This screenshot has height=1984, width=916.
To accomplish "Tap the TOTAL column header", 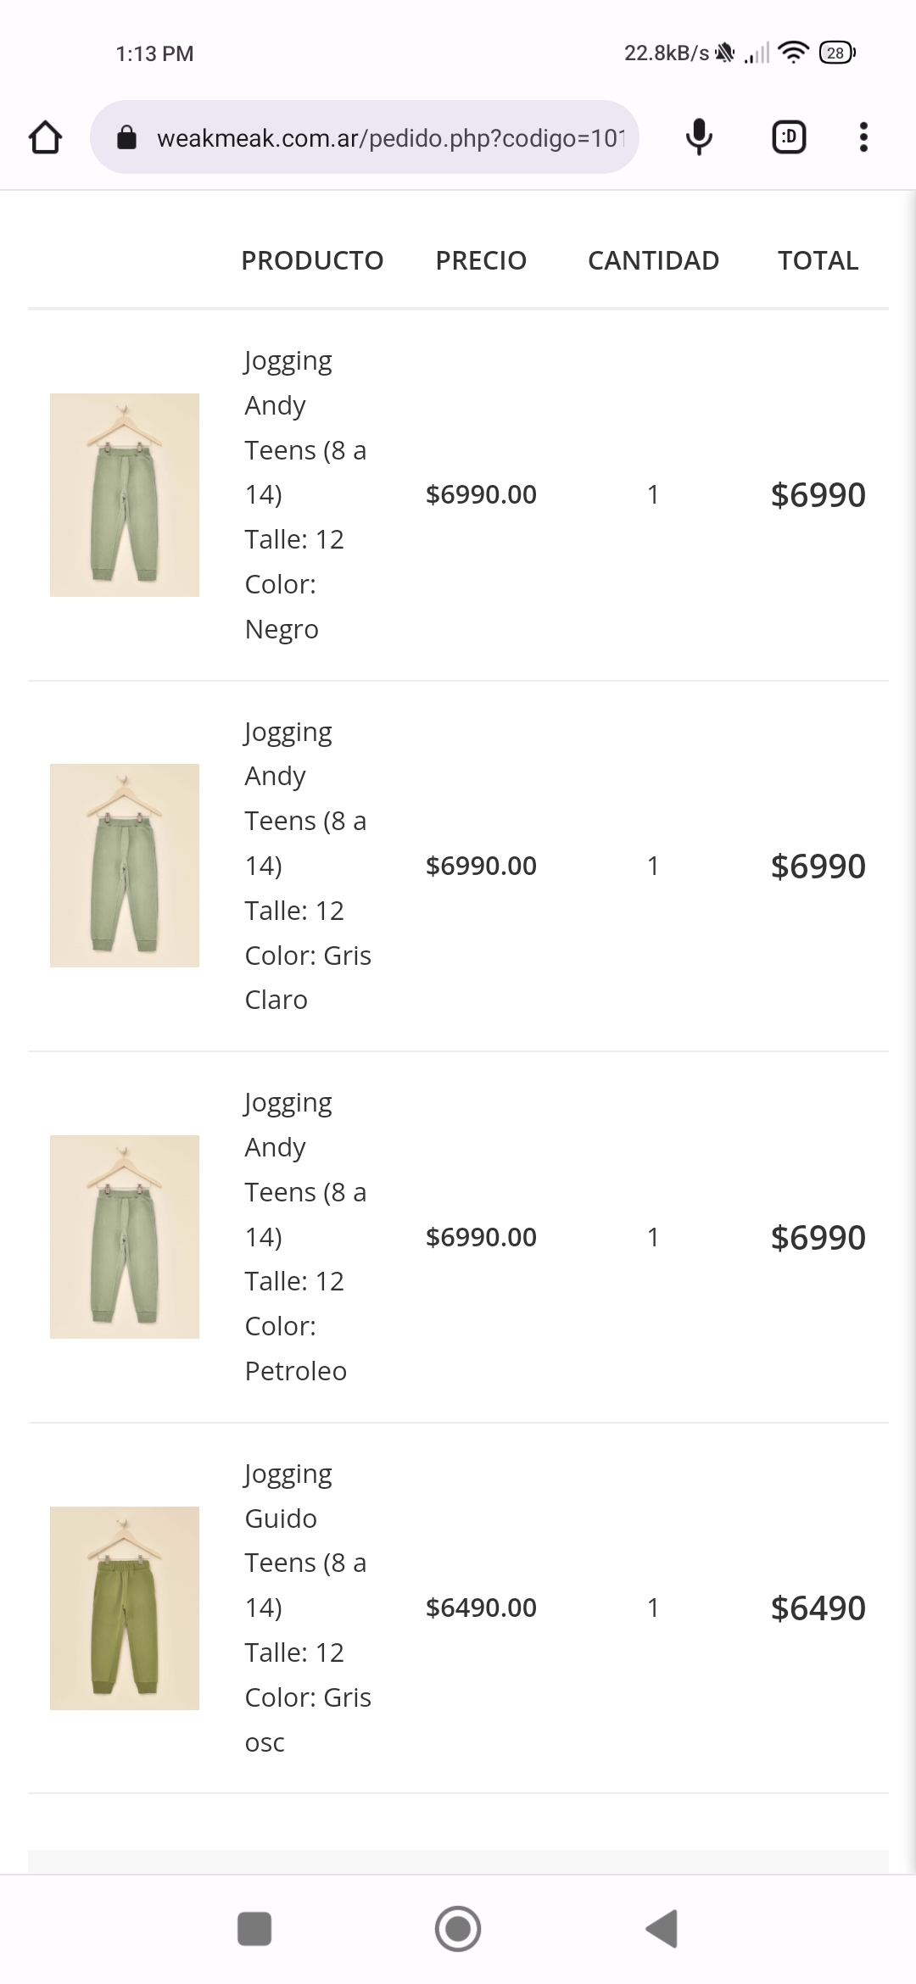I will point(818,260).
